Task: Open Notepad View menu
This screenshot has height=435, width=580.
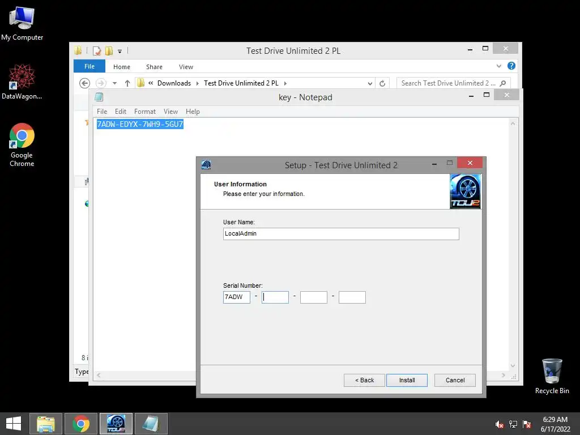Action: click(x=170, y=112)
